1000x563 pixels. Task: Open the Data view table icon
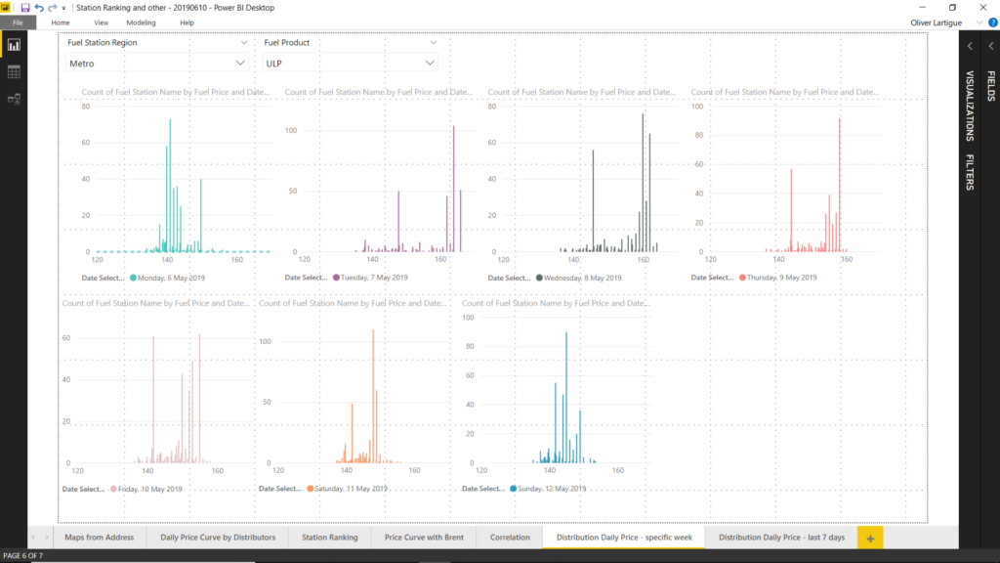14,71
